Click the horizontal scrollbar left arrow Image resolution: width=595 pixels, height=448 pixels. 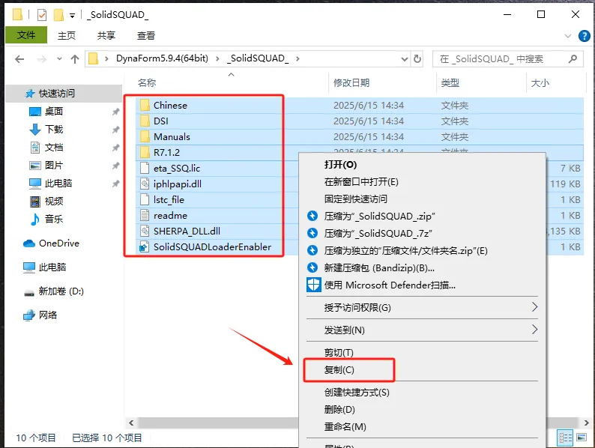(131, 423)
